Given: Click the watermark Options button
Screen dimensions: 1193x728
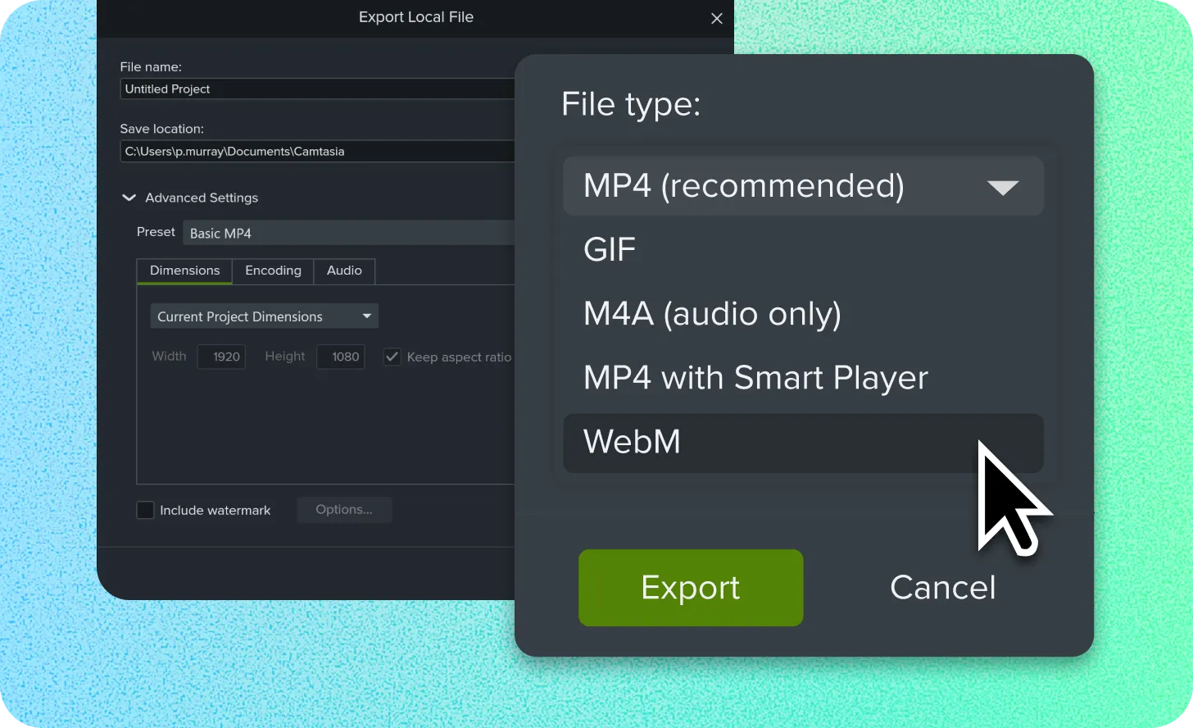Looking at the screenshot, I should coord(344,510).
